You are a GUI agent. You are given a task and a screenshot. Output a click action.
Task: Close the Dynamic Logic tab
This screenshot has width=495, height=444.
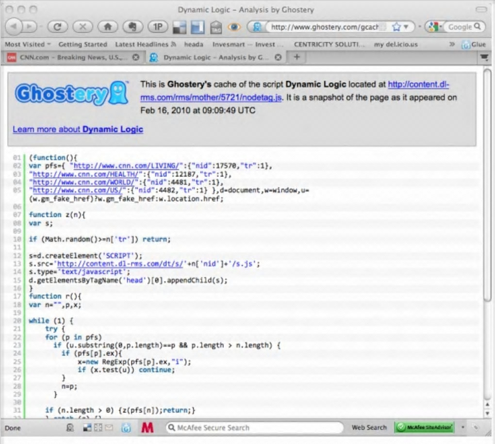tap(278, 57)
